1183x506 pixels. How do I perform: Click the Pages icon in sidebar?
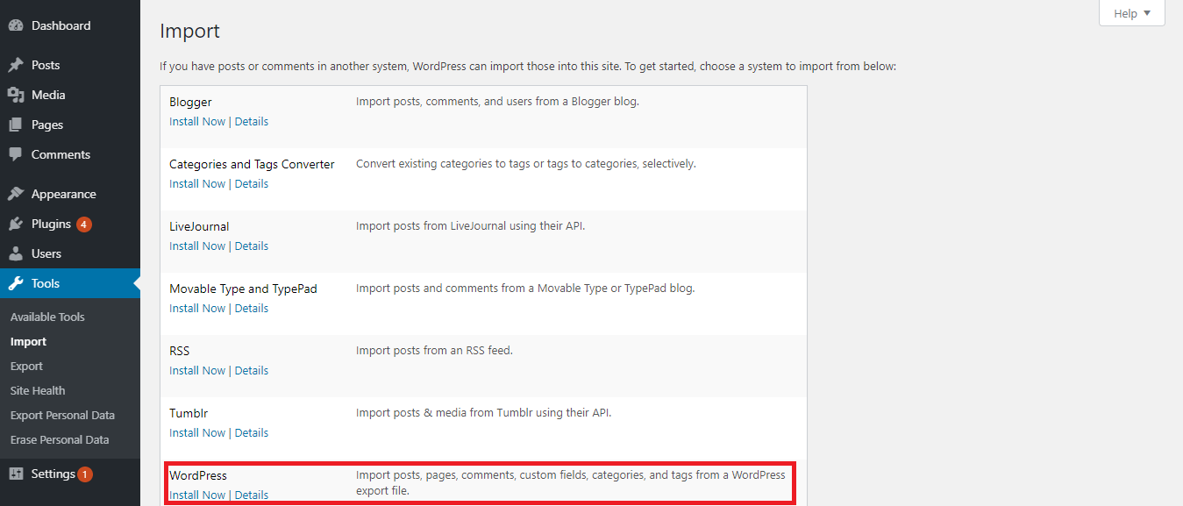[16, 125]
